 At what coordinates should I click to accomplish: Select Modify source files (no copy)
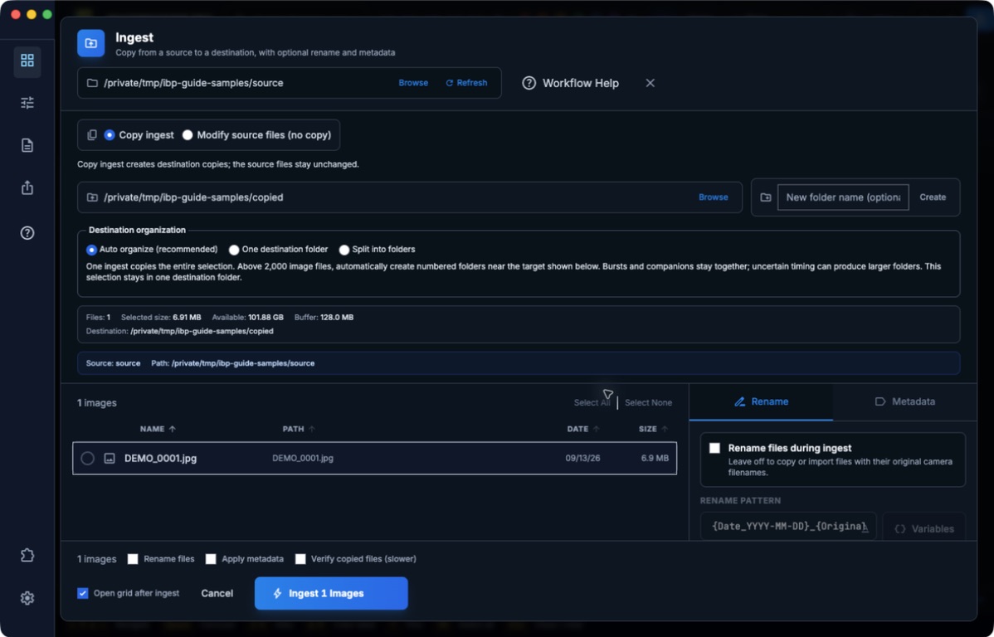point(188,135)
